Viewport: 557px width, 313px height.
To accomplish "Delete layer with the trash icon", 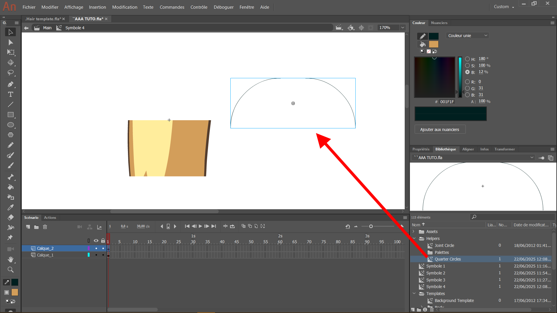I will point(45,227).
